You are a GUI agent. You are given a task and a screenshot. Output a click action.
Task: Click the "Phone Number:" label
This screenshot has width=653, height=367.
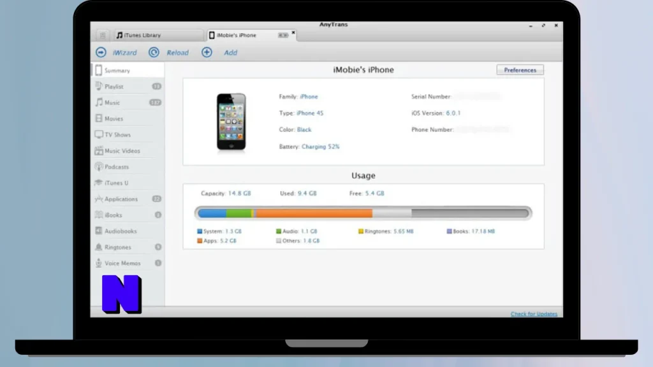click(x=432, y=130)
